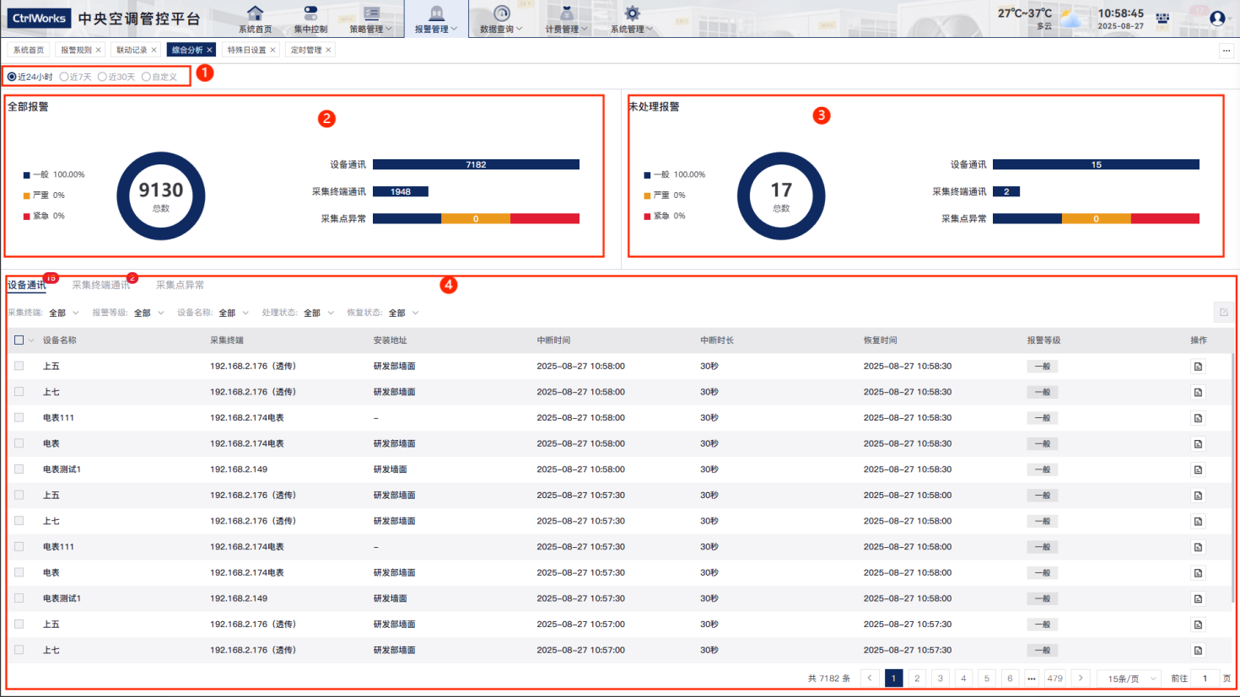Open the 集中控制 toggle icon
The height and width of the screenshot is (697, 1240).
[310, 13]
